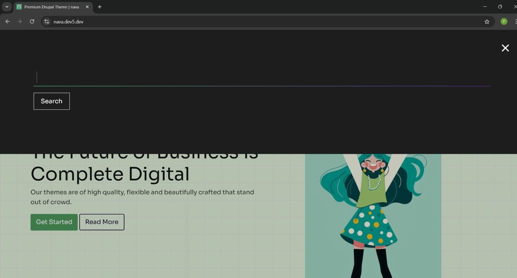
Task: Expand the tab search dropdown arrow
Action: coord(7,7)
